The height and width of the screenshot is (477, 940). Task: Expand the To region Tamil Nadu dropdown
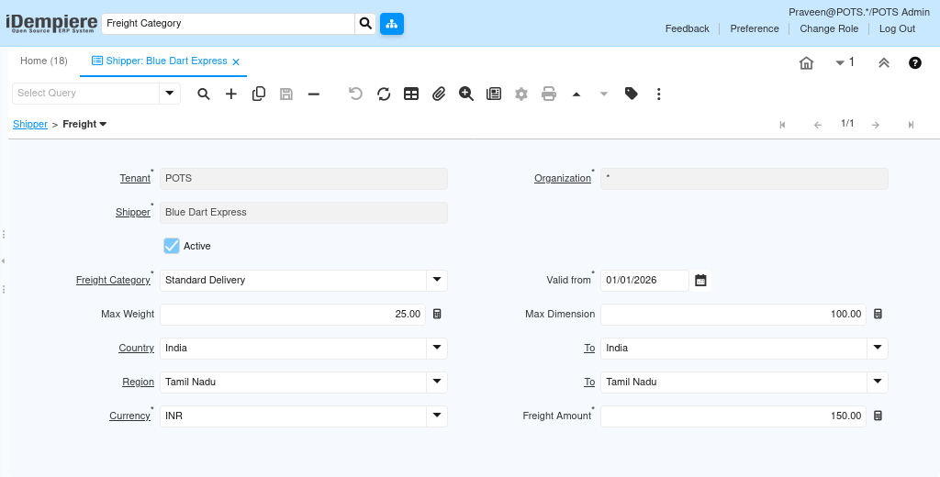(878, 382)
